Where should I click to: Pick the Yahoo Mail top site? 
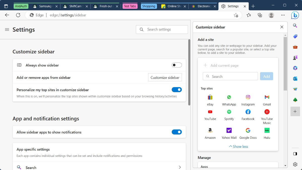click(x=229, y=130)
